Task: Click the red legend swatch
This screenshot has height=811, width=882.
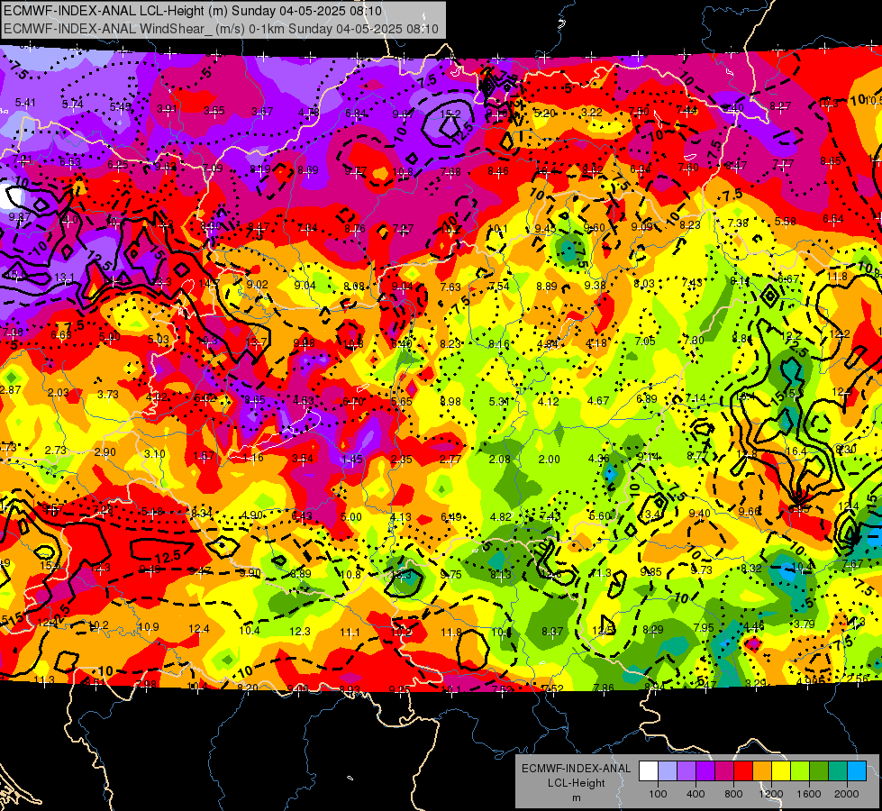Action: pos(743,771)
